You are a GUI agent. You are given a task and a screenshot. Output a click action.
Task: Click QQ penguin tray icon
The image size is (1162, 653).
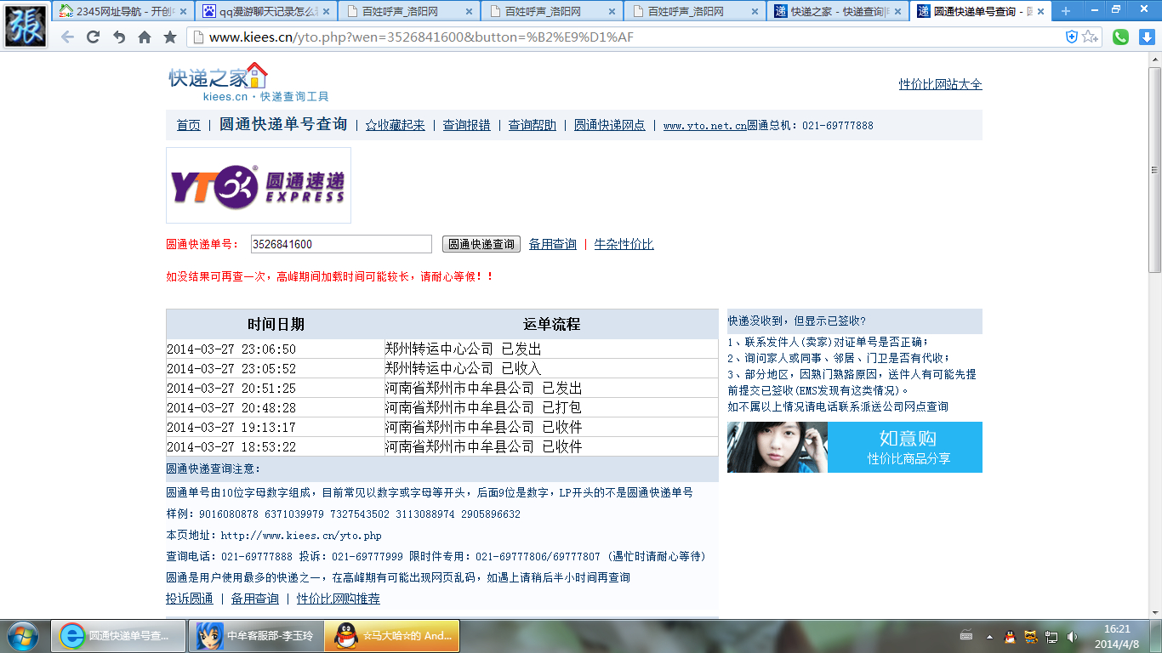tap(1010, 636)
